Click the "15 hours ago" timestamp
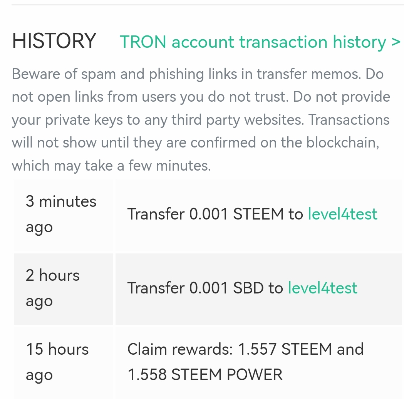Viewport: 404px width, 399px height. pyautogui.click(x=57, y=362)
